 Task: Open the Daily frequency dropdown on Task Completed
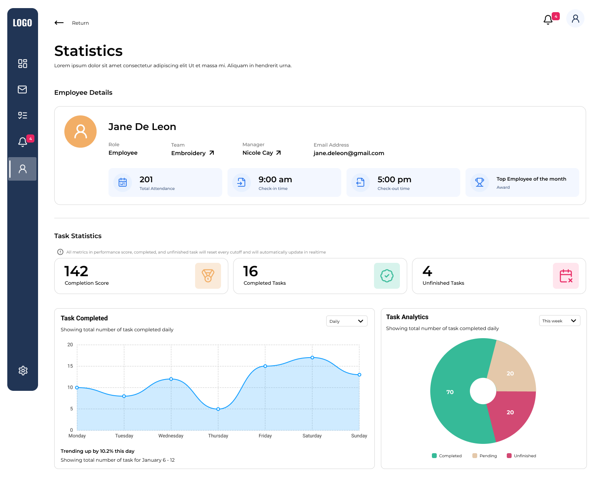point(346,321)
